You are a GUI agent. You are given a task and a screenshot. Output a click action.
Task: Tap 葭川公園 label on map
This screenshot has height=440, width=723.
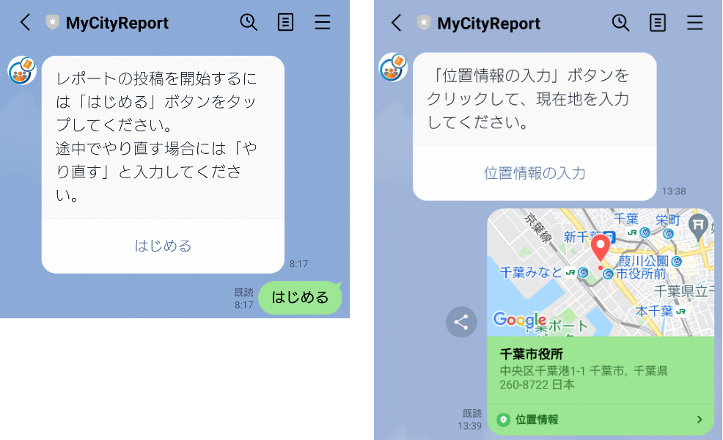pyautogui.click(x=643, y=261)
